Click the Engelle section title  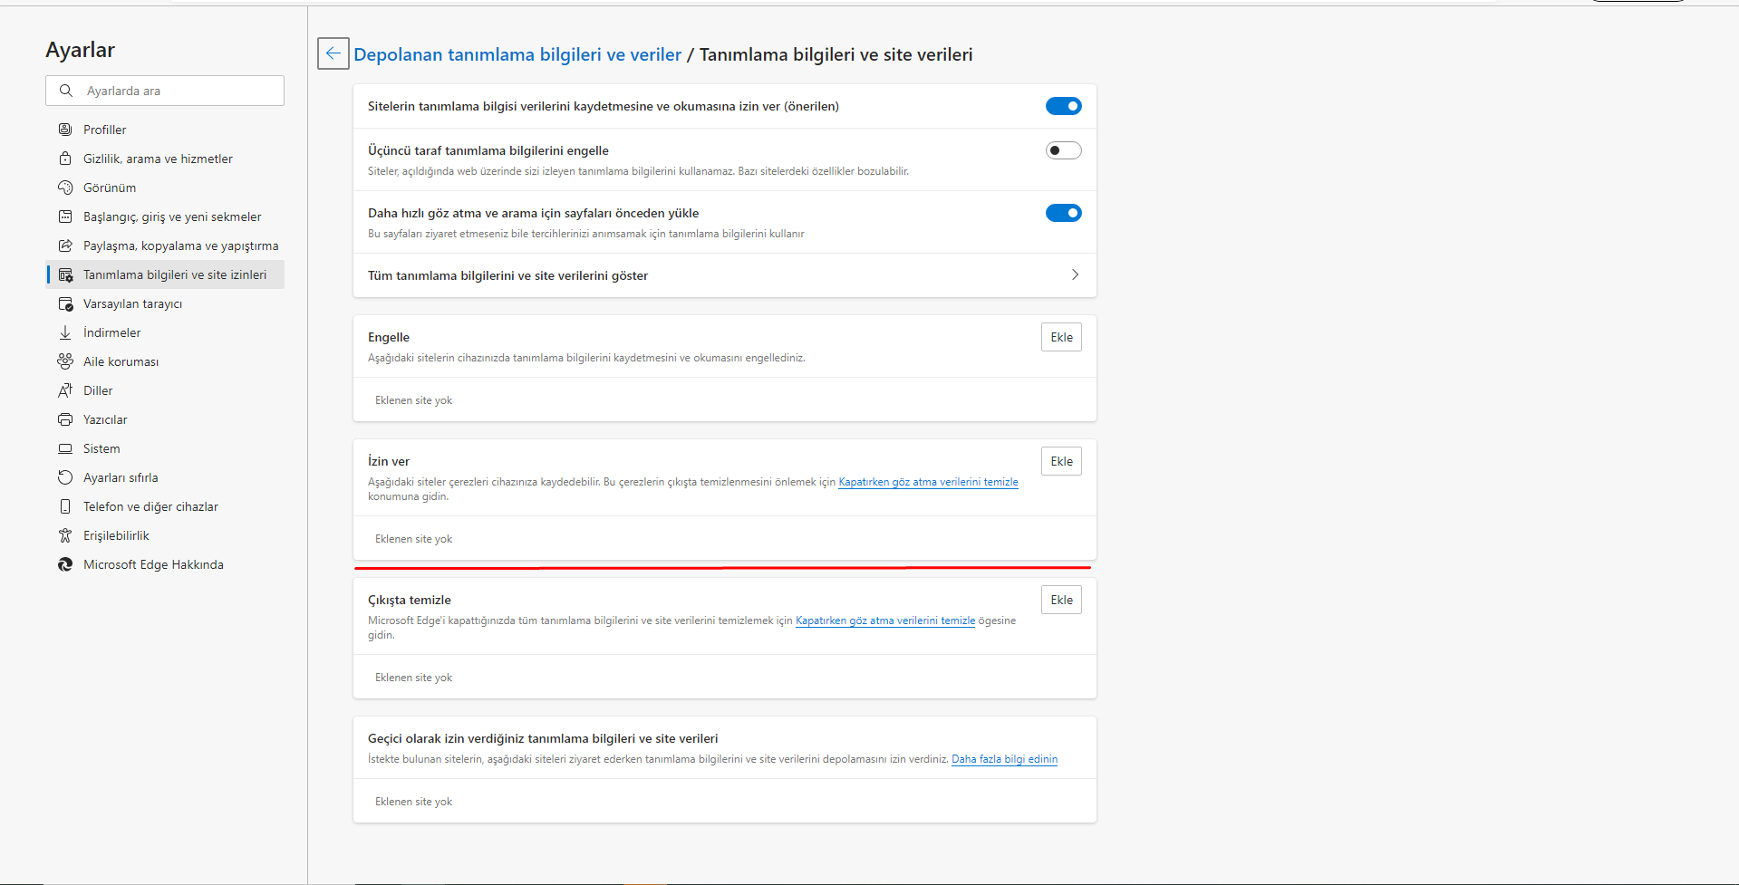click(x=389, y=337)
